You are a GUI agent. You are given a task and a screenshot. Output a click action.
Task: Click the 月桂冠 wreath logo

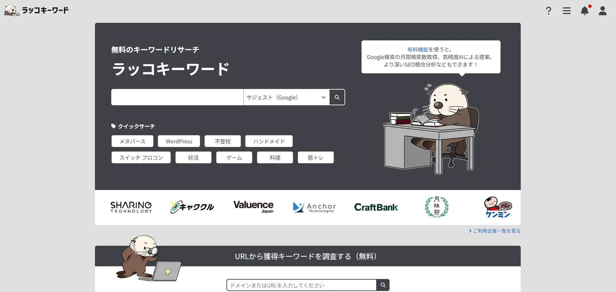(437, 207)
